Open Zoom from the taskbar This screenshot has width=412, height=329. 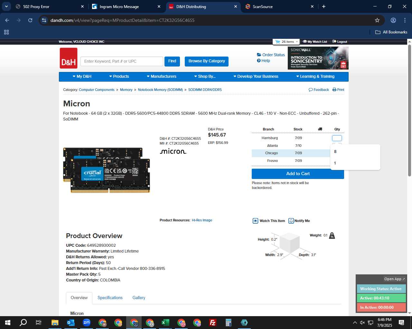(x=87, y=323)
